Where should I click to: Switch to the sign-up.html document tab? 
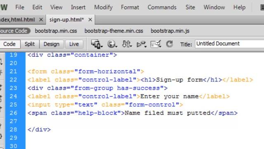pyautogui.click(x=66, y=20)
